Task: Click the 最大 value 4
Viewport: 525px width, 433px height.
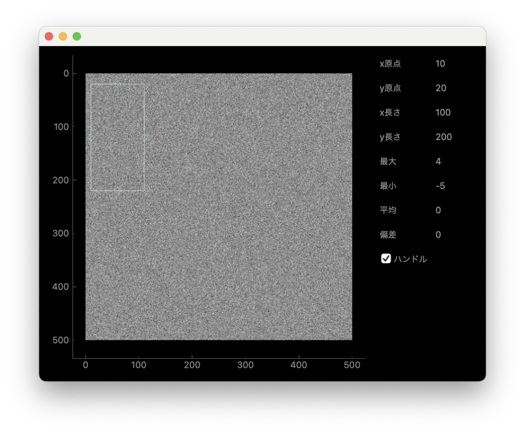Action: coord(438,162)
